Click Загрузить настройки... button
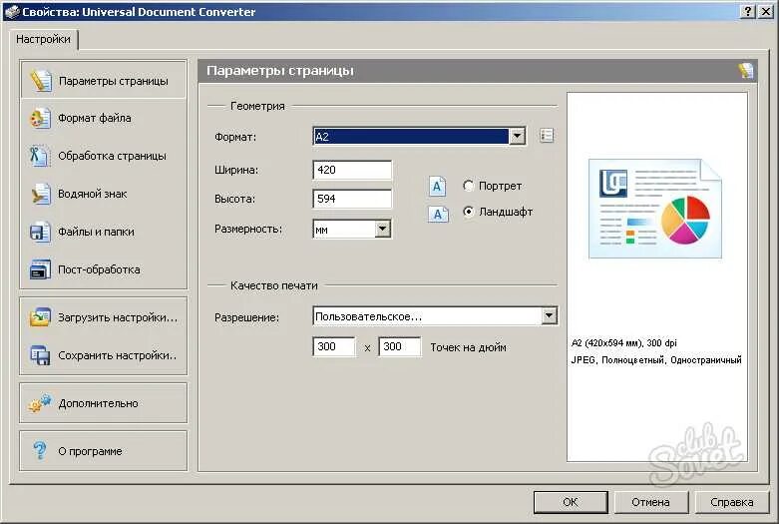 coord(104,317)
